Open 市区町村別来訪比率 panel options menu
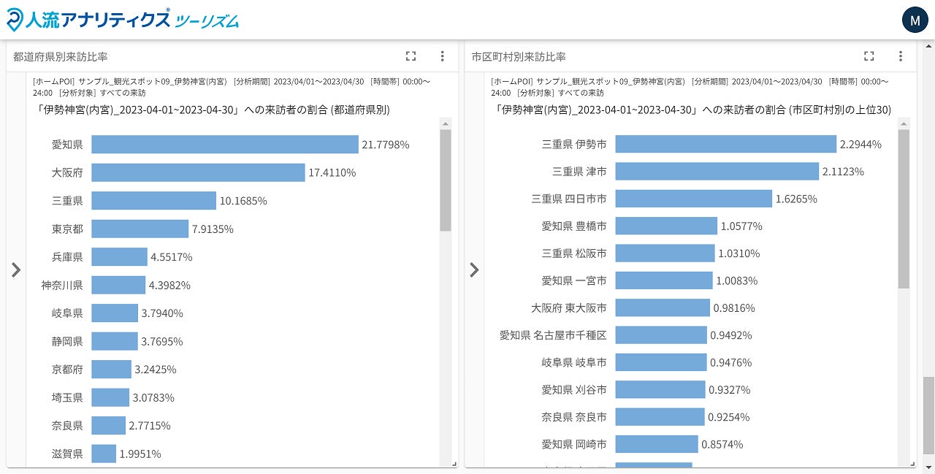935x474 pixels. (900, 56)
